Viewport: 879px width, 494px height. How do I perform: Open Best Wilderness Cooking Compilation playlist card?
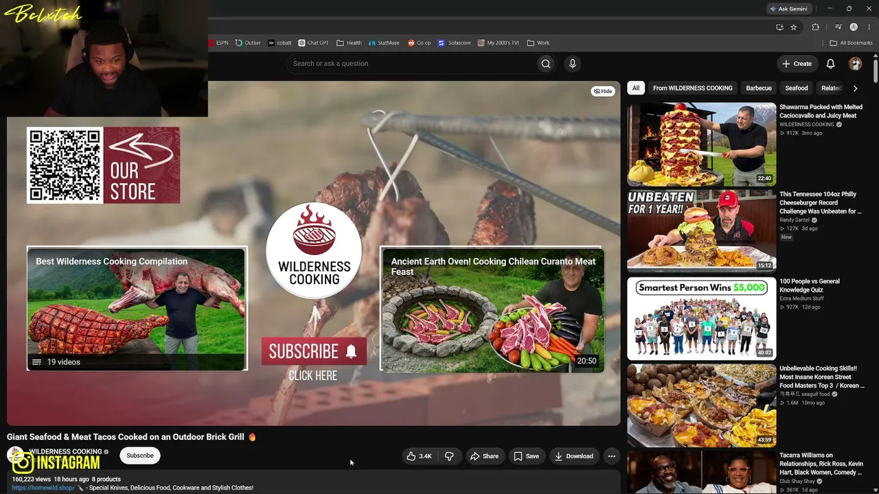point(137,309)
